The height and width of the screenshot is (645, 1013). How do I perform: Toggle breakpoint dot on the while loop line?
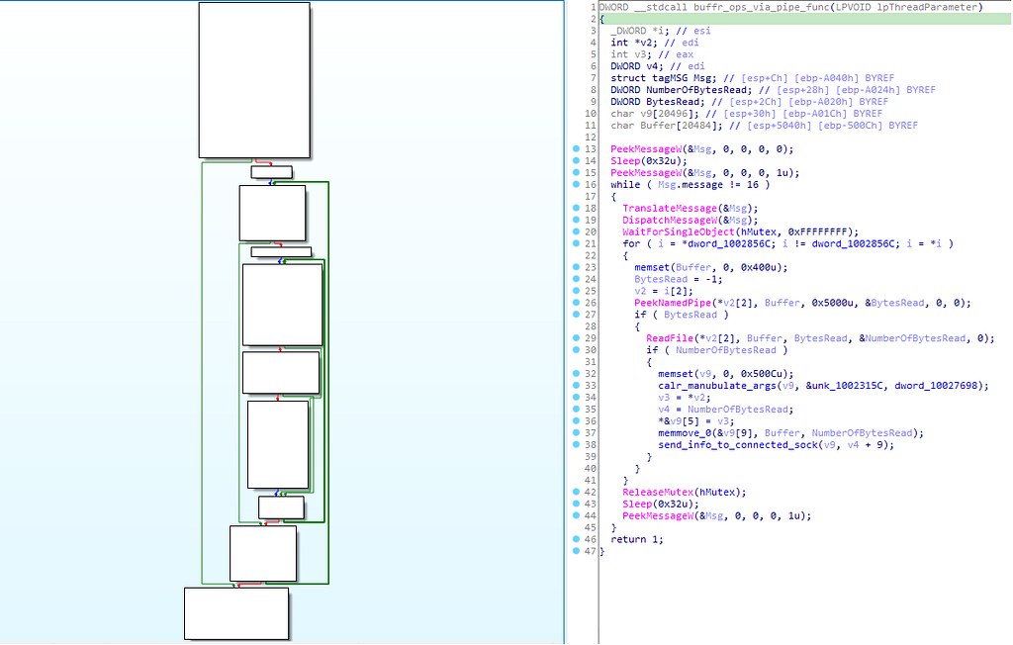(577, 184)
